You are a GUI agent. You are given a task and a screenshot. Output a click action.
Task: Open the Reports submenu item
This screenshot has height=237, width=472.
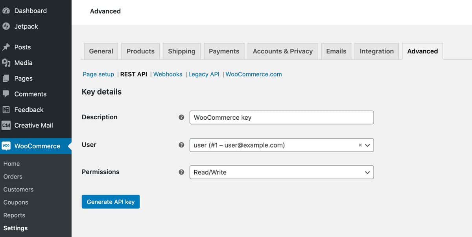click(x=14, y=215)
